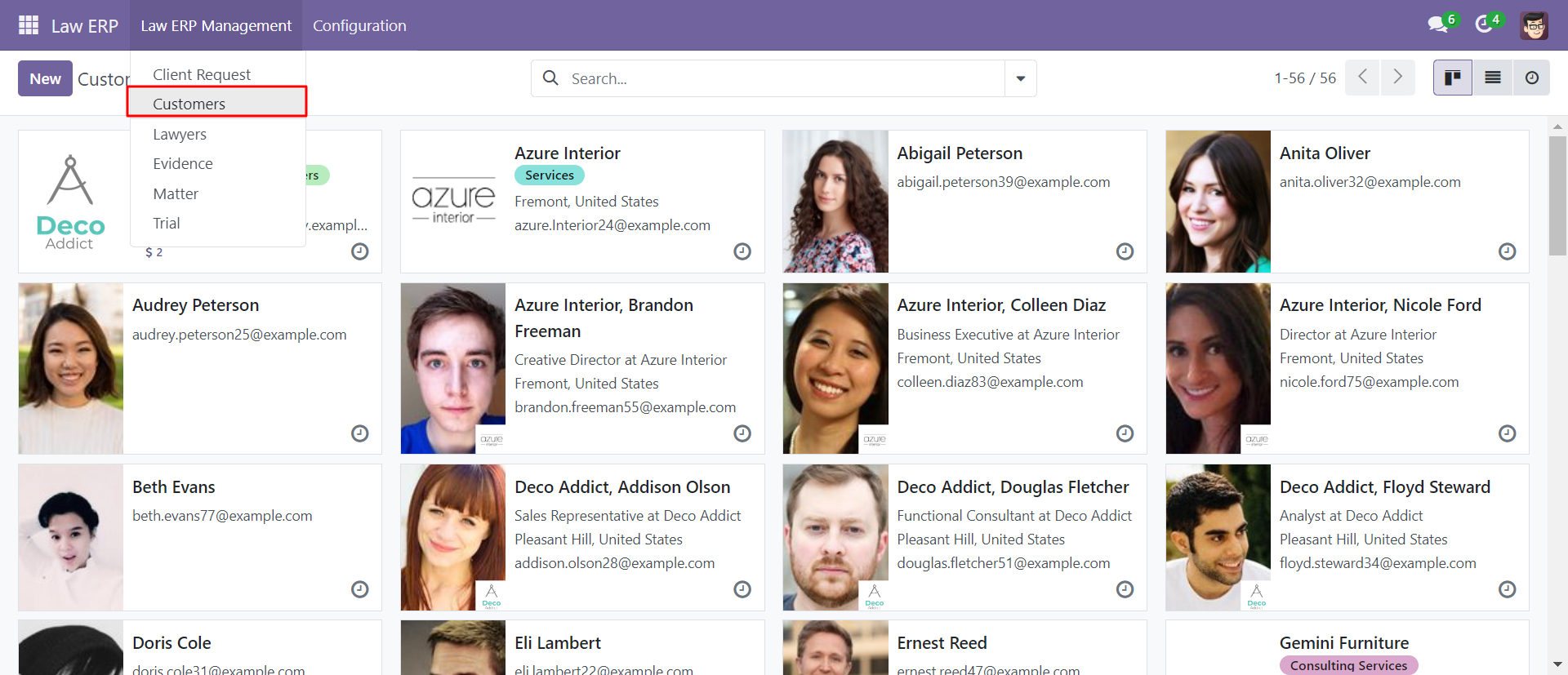This screenshot has height=675, width=1568.
Task: Open the Eli Lambert customer name
Action: coord(558,643)
